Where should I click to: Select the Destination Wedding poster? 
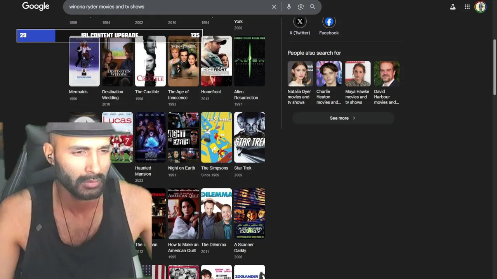coord(117,61)
